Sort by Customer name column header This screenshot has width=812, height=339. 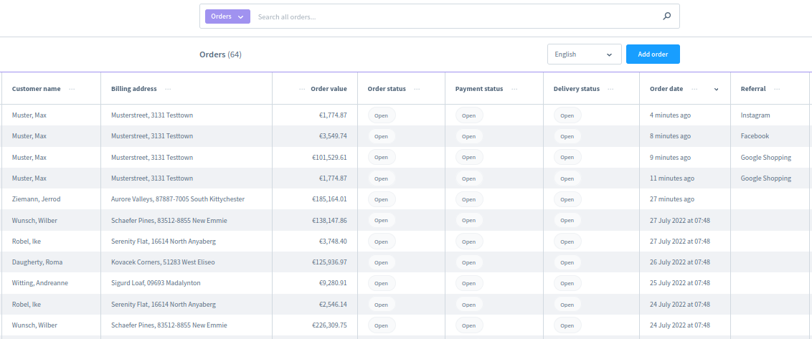point(37,89)
